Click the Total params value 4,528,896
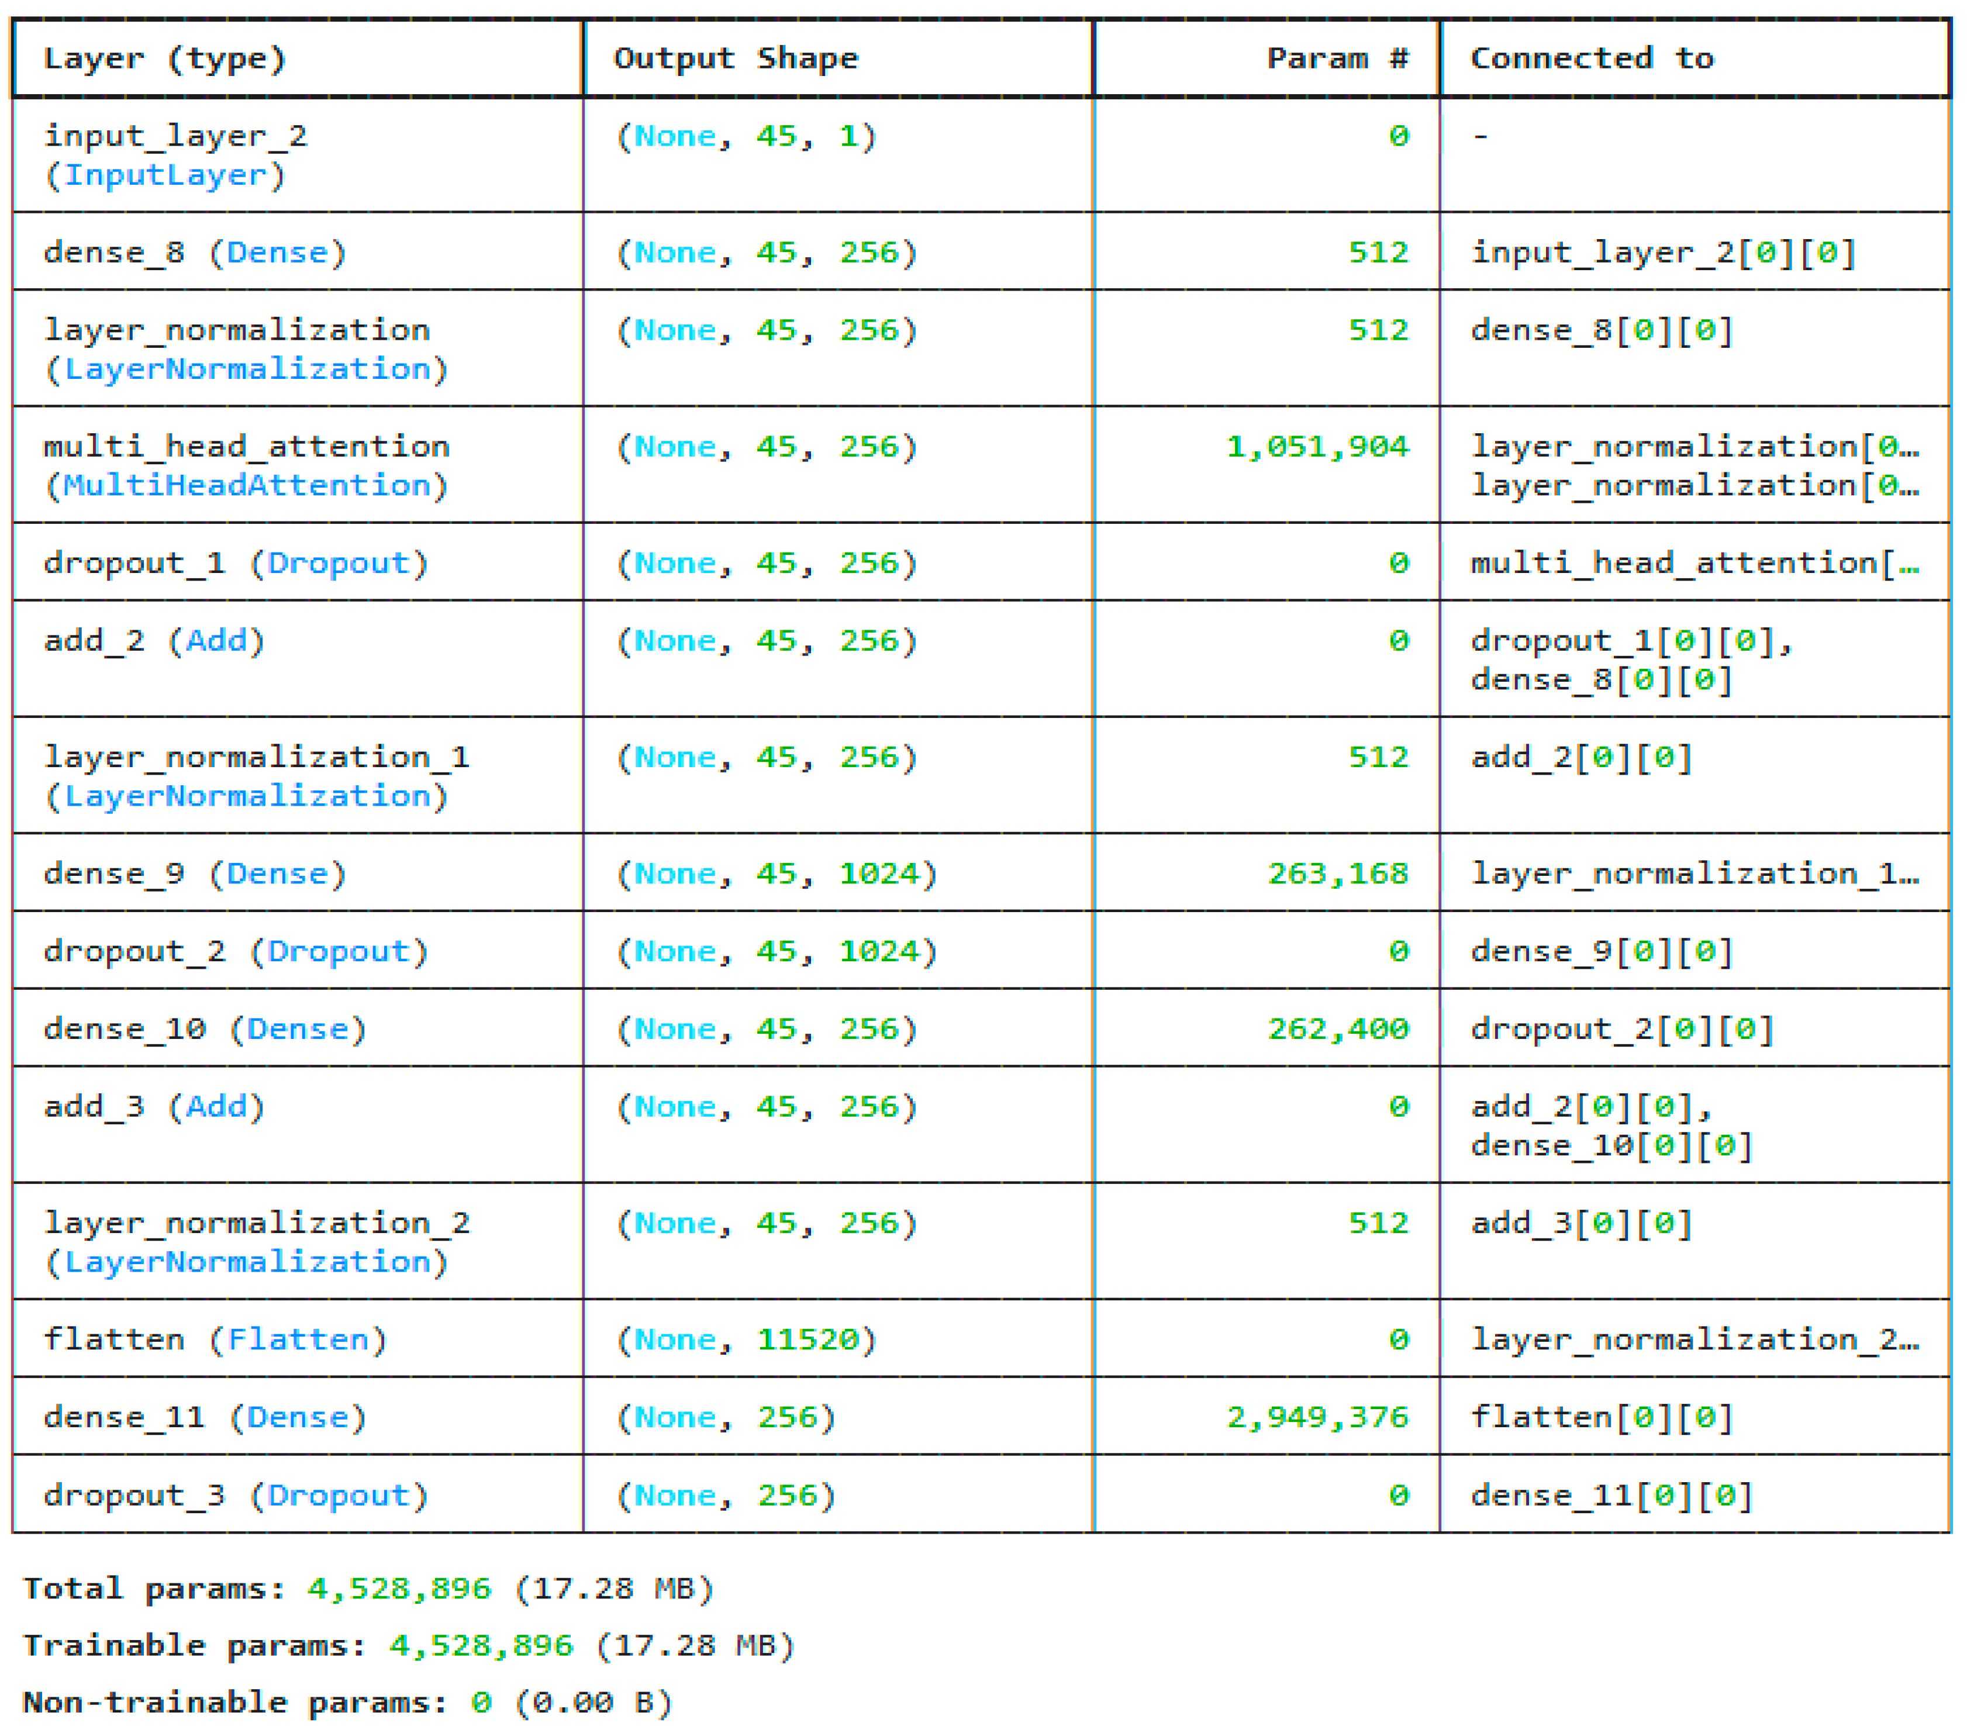 click(399, 1589)
